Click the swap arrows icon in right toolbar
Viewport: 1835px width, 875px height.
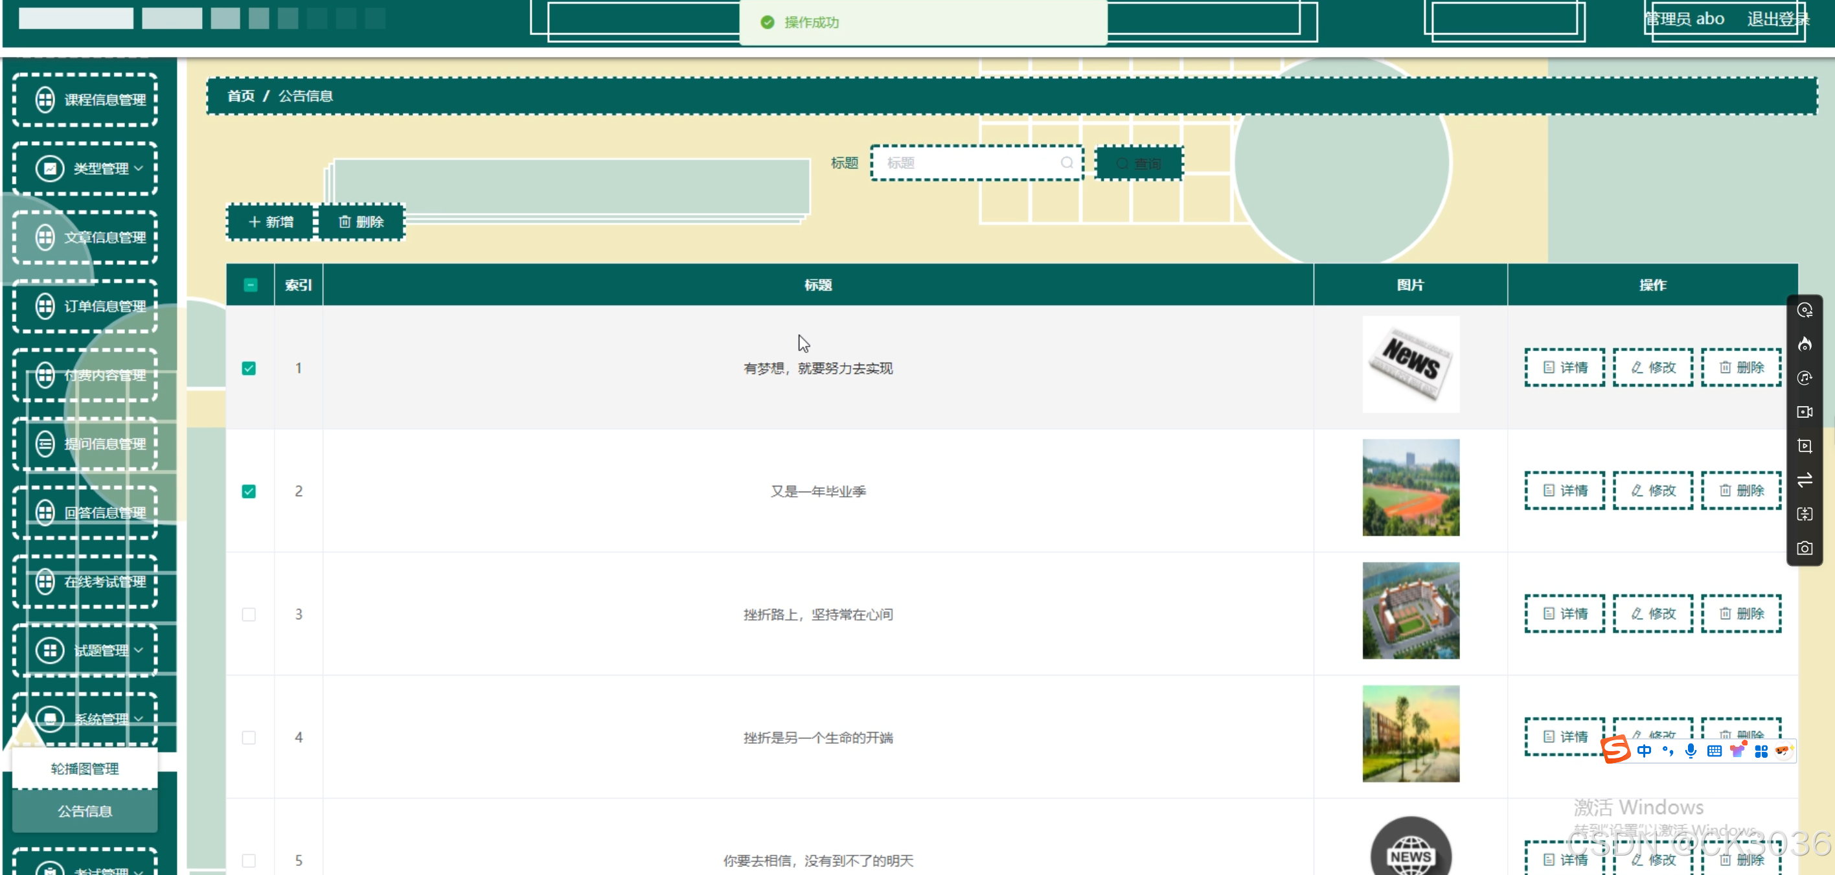click(x=1804, y=481)
